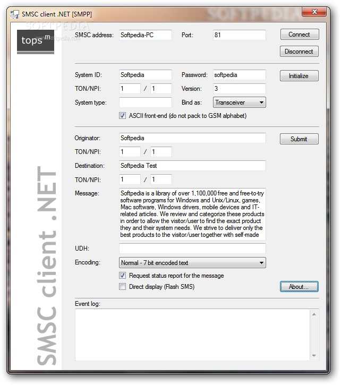Click the empty UDH field

pos(192,248)
